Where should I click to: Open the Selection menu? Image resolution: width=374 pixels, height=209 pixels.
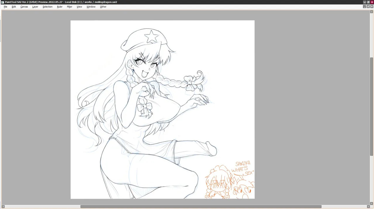pyautogui.click(x=47, y=7)
